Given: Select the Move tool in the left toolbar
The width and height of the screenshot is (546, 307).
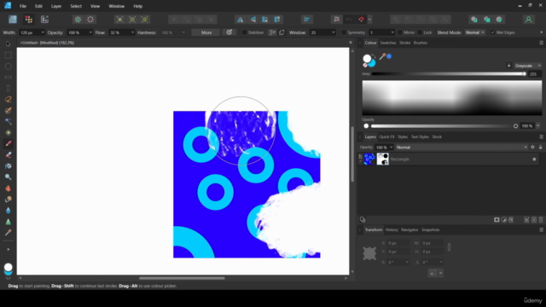Looking at the screenshot, I should pos(8,43).
